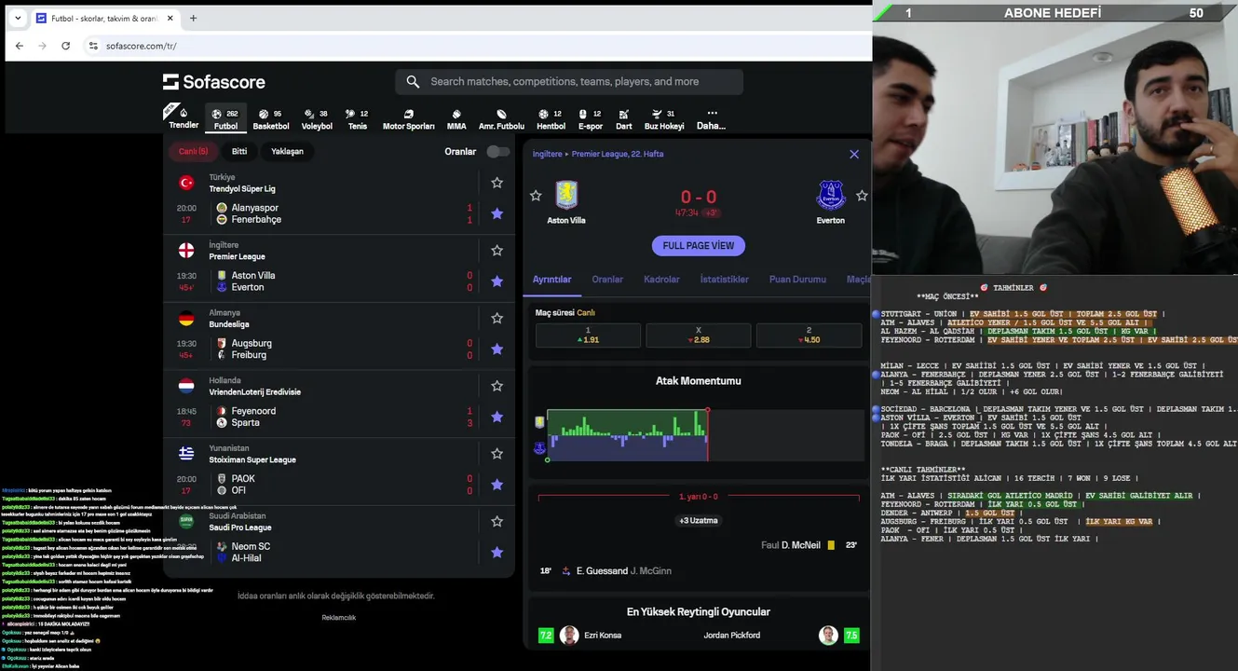
Task: Open Motor Sporları category
Action: point(408,118)
